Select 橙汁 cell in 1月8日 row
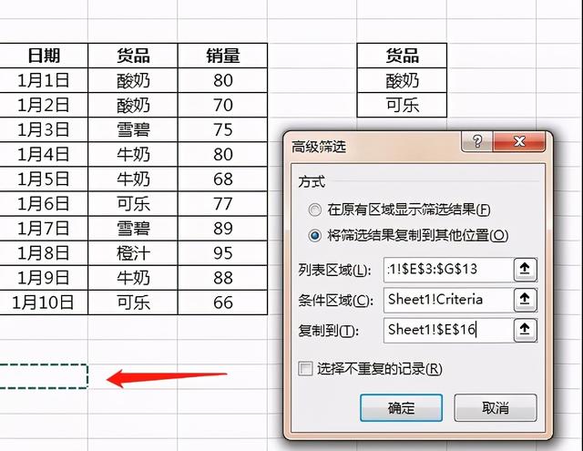 [x=133, y=253]
